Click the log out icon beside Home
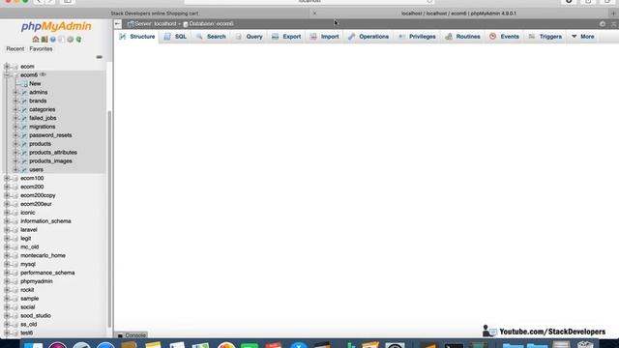Screen dimensions: 619x348 pyautogui.click(x=44, y=40)
